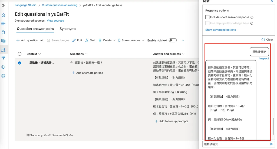Deselect the checked question pair row
This screenshot has width=277, height=149.
pyautogui.click(x=19, y=63)
